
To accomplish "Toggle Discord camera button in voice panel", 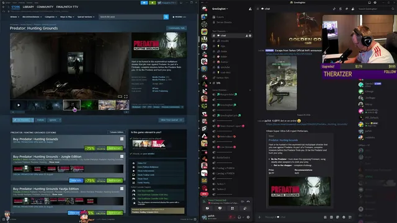I will (x=207, y=208).
